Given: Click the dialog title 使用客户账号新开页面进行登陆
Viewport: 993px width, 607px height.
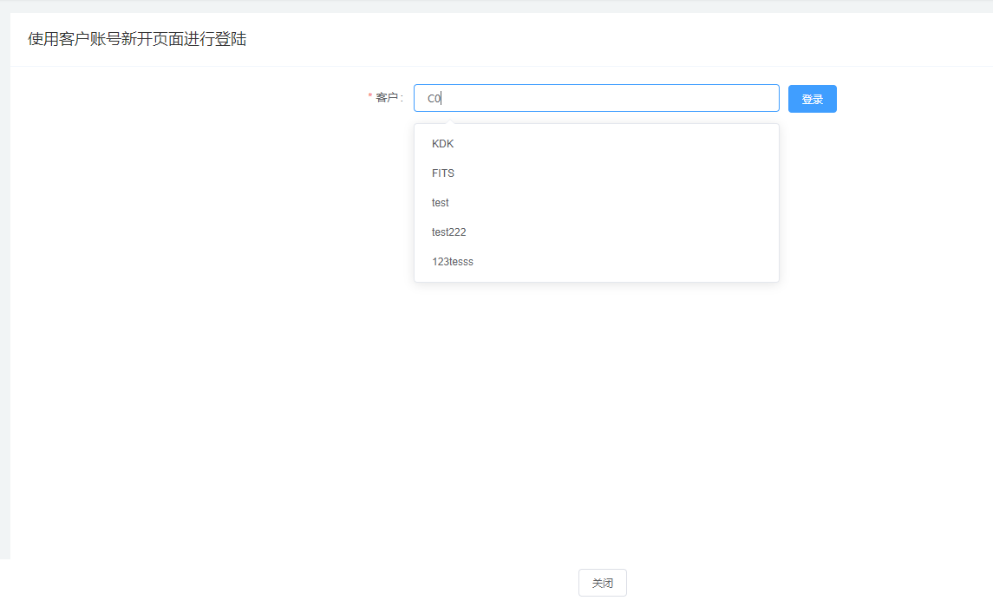Looking at the screenshot, I should (x=137, y=39).
